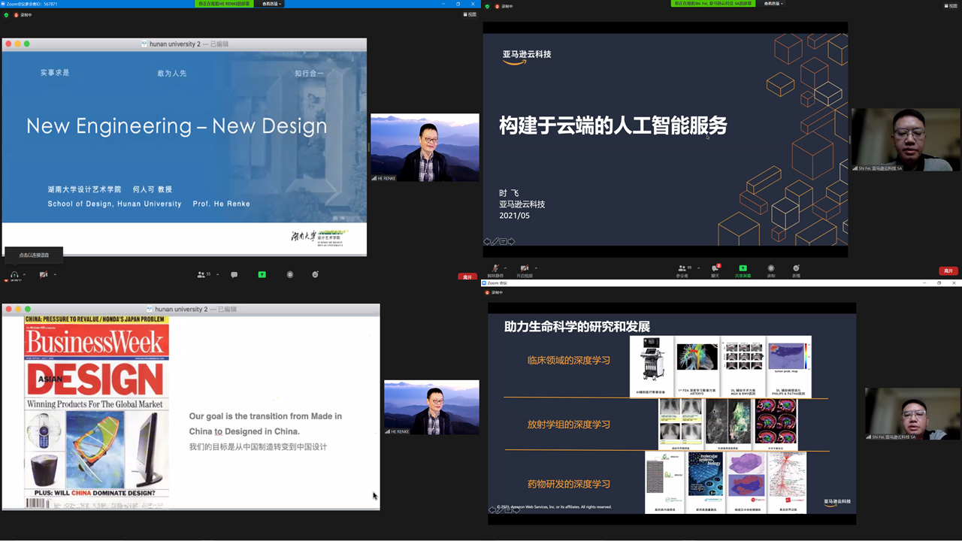962x541 pixels.
Task: Click 录制中 recording indicator in upper-right window
Action: 503,6
